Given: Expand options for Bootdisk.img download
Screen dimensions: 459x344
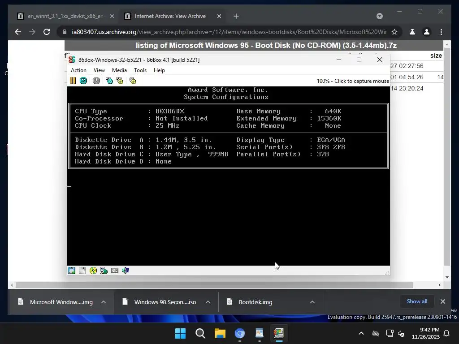Looking at the screenshot, I should [312, 302].
